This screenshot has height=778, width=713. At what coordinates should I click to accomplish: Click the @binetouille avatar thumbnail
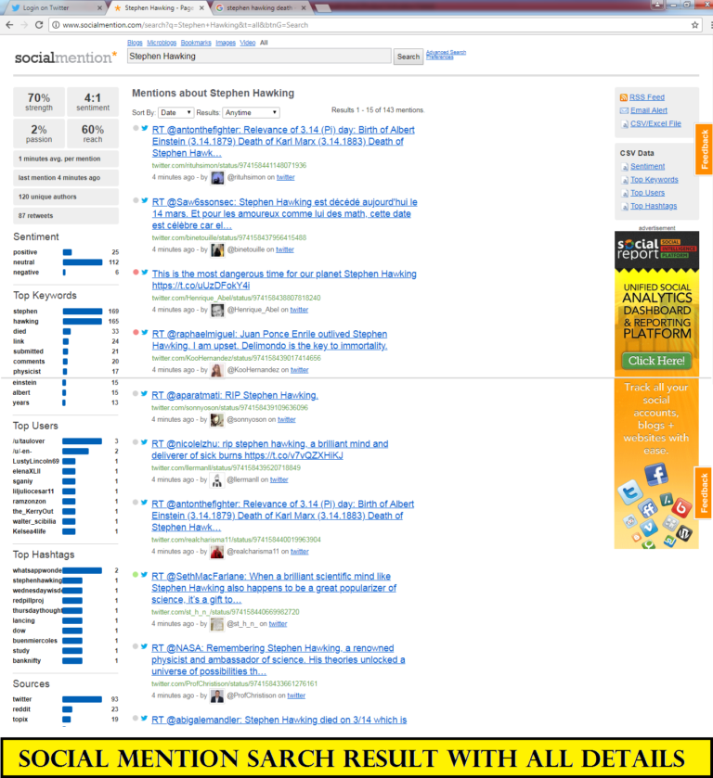tap(217, 250)
